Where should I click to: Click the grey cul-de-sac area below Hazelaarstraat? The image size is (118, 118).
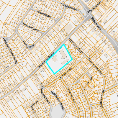pyautogui.click(x=58, y=112)
